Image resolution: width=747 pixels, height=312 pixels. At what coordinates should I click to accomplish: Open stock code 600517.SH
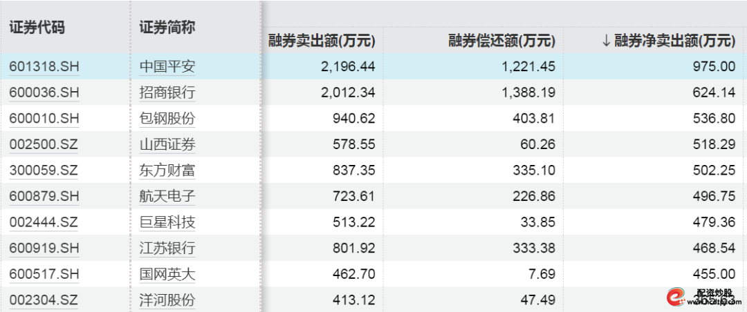click(44, 274)
